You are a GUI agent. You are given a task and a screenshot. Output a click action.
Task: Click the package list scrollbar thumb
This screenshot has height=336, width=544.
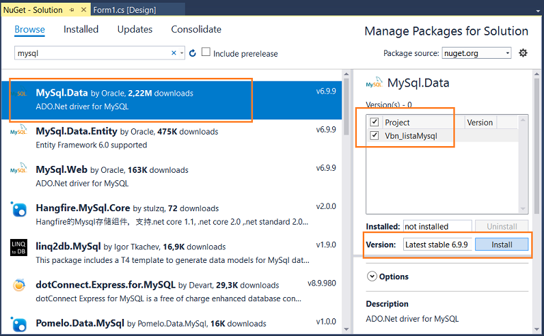[346, 107]
